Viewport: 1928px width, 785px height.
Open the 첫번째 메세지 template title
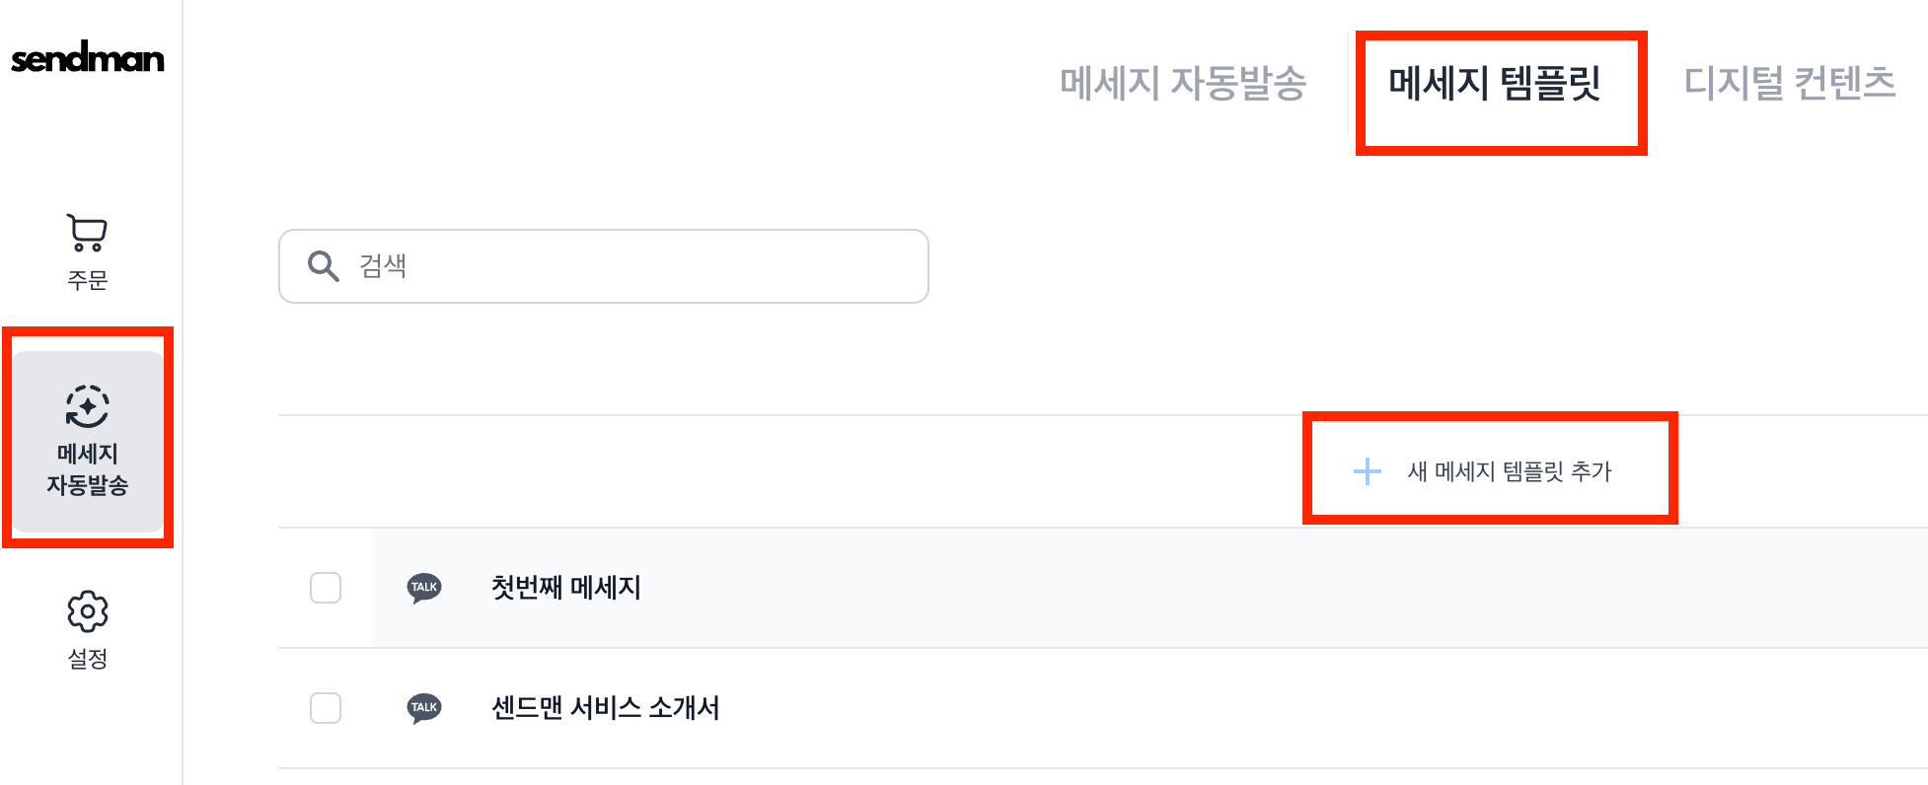tap(565, 588)
